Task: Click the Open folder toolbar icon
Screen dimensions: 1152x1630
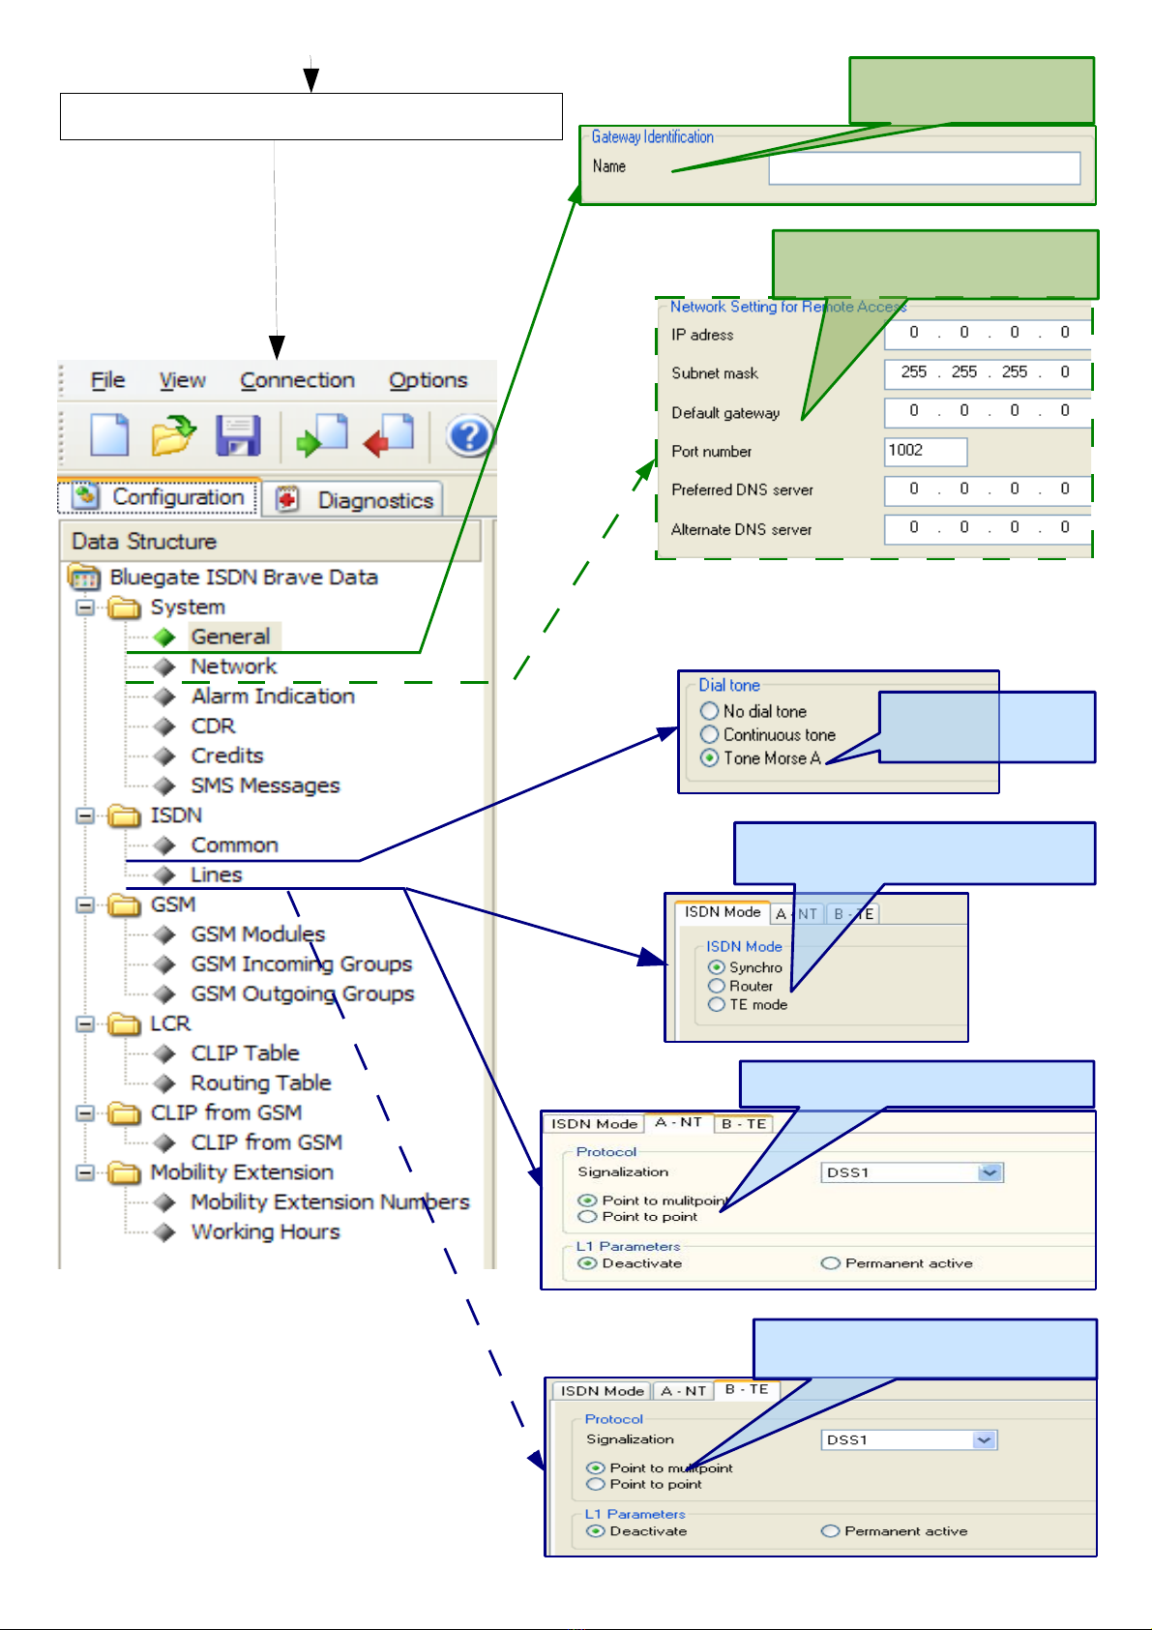Action: pos(173,435)
